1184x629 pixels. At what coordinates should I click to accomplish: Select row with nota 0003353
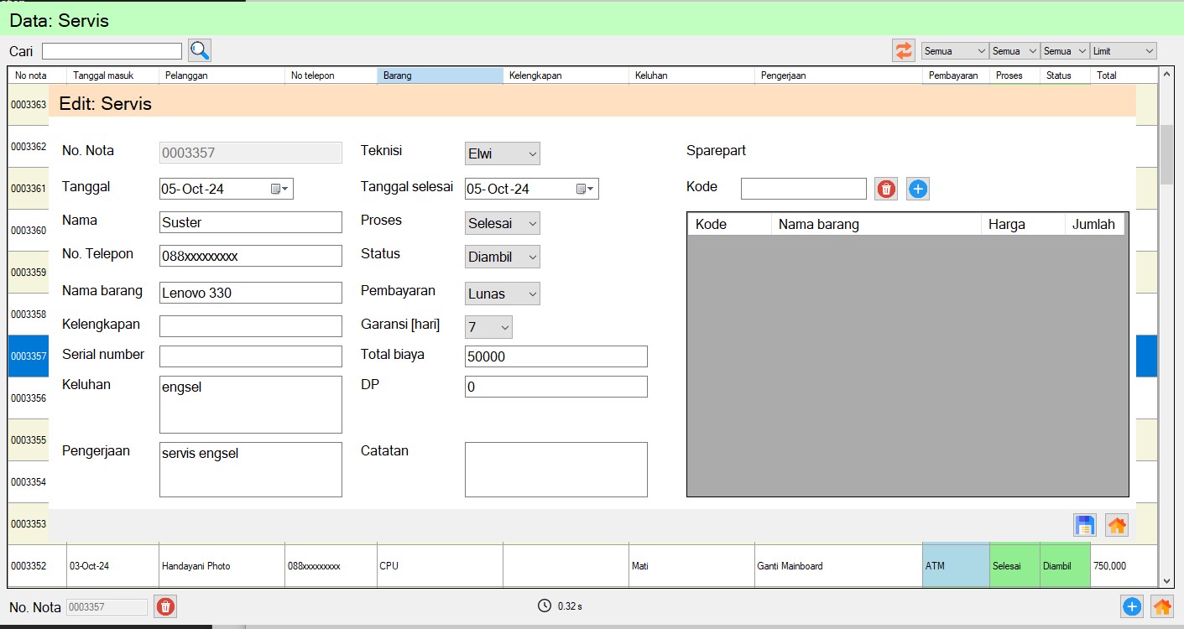click(29, 524)
